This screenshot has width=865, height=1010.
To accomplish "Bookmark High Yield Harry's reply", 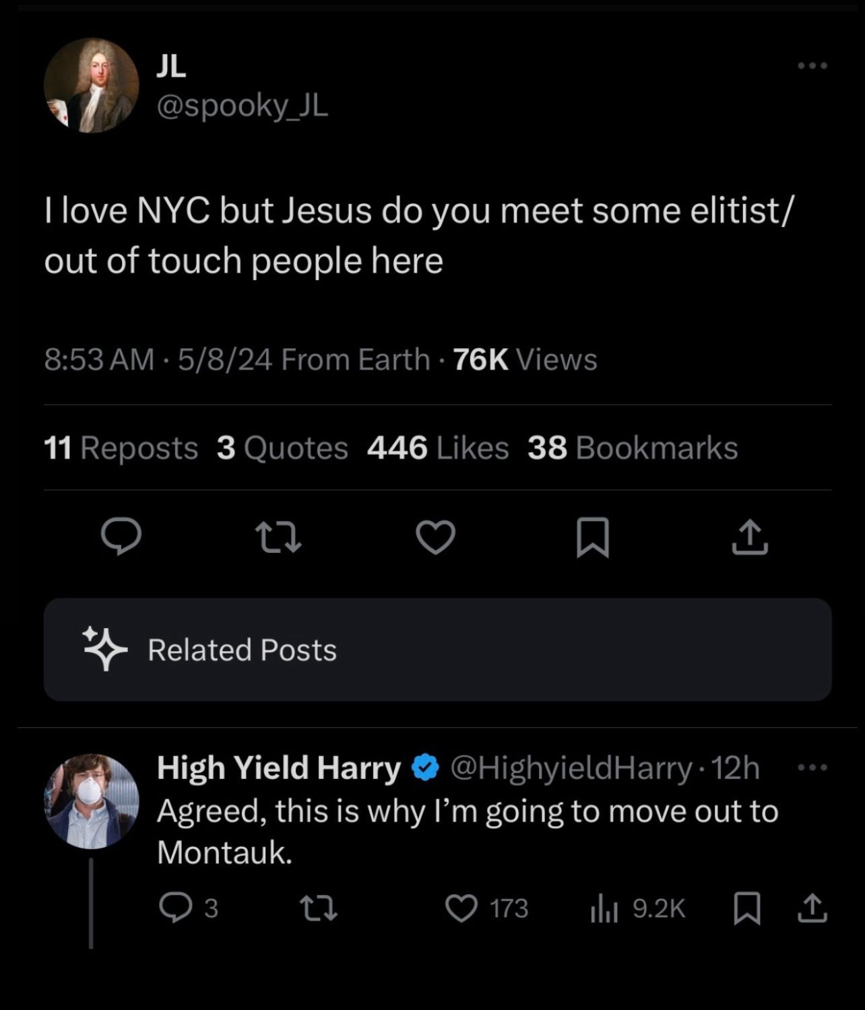I will [746, 910].
